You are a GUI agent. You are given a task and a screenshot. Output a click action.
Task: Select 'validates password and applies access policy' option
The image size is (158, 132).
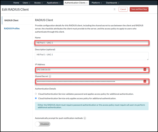[36, 94]
